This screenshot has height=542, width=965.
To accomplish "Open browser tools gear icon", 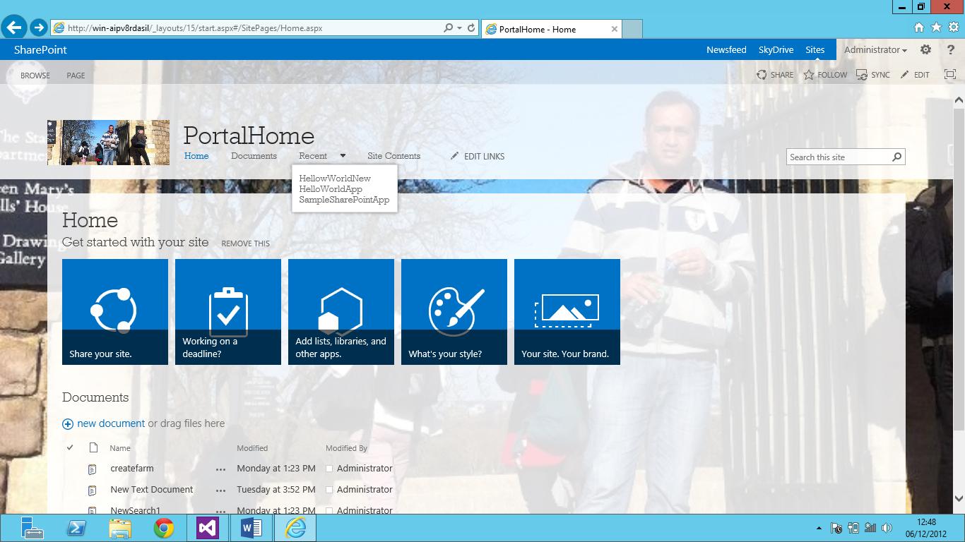I will tap(953, 28).
